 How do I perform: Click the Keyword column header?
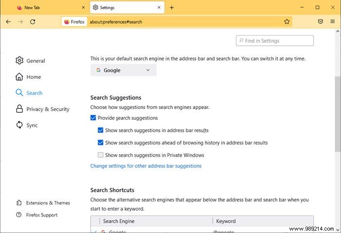263,221
